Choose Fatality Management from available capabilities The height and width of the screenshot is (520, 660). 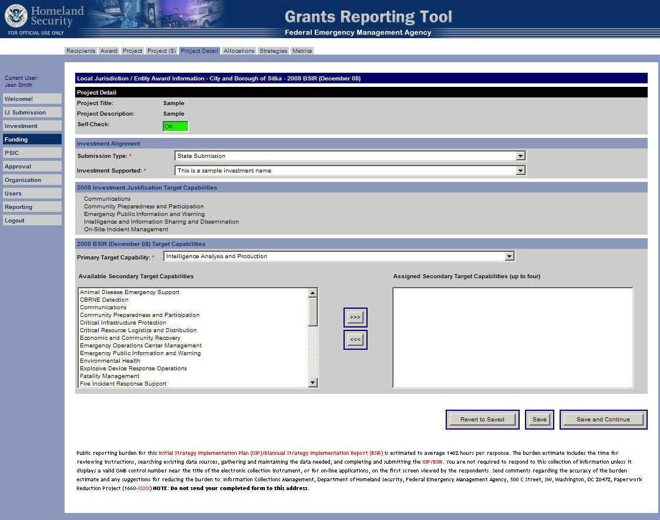tap(109, 376)
